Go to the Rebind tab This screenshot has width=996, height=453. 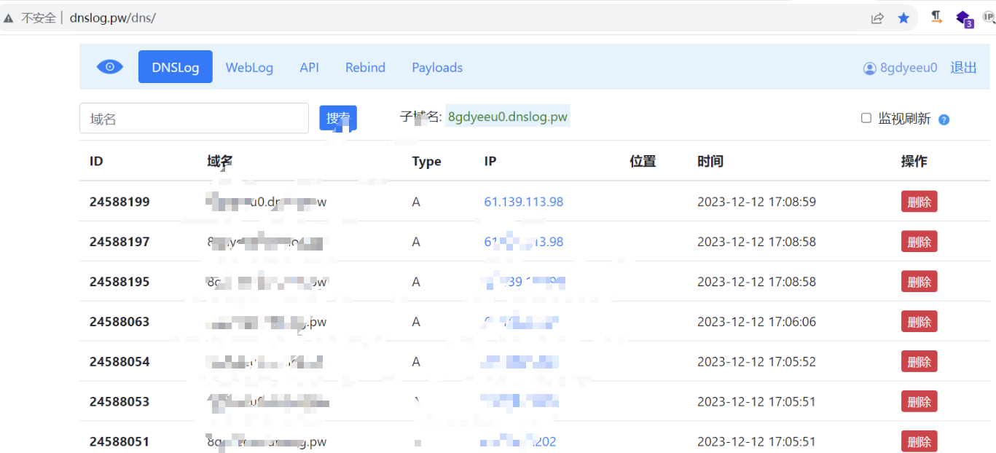pos(365,68)
